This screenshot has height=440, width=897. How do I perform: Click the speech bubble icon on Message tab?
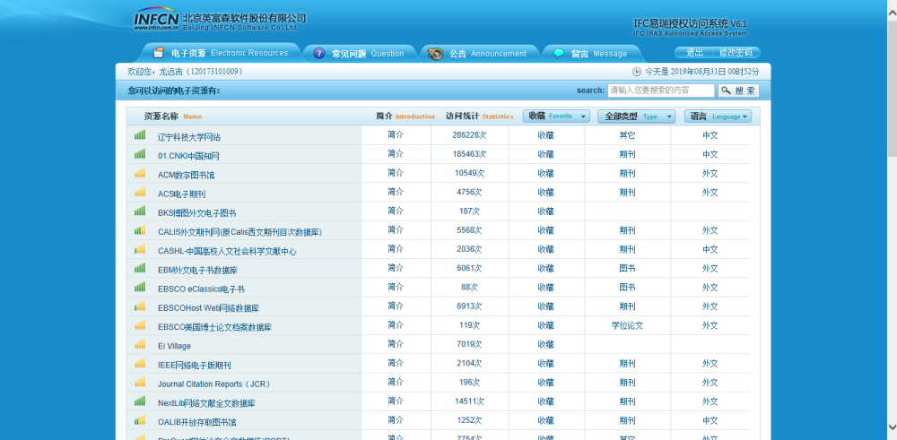point(559,54)
